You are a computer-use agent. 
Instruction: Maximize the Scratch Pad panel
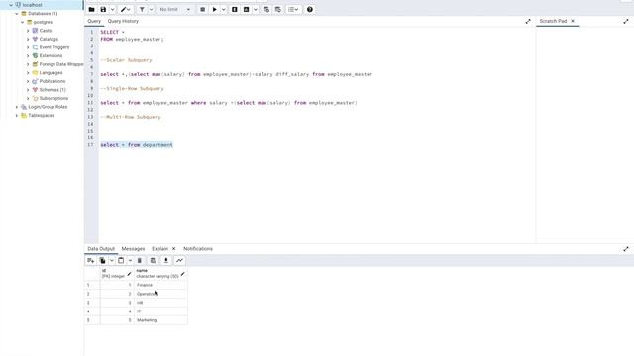point(626,21)
